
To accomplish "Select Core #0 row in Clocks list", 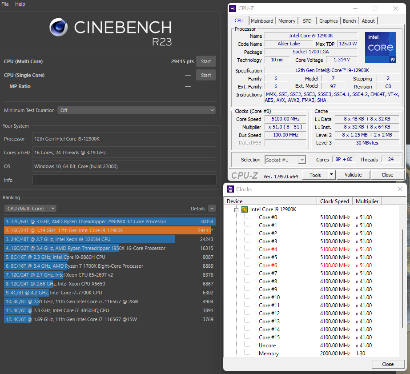I will pyautogui.click(x=315, y=217).
